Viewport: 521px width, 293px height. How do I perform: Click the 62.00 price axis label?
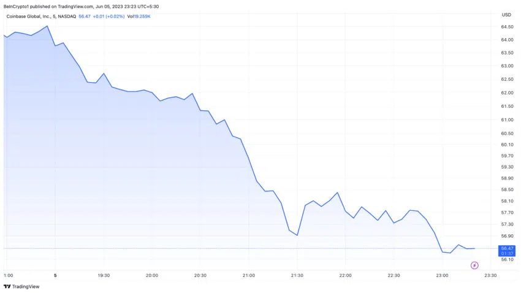[507, 93]
